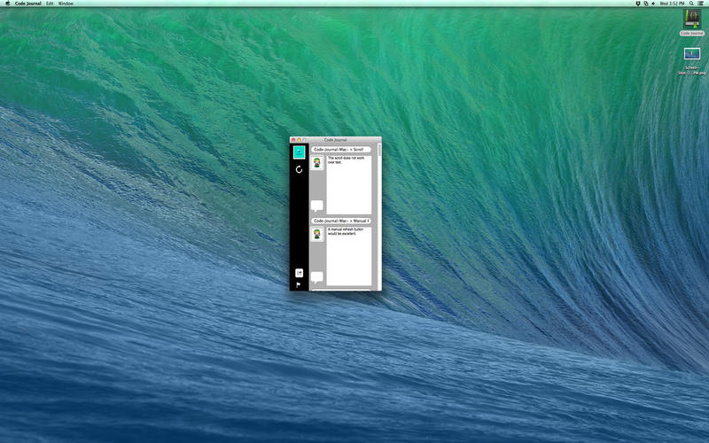Close the Code Journal window
The width and height of the screenshot is (709, 443).
[293, 140]
